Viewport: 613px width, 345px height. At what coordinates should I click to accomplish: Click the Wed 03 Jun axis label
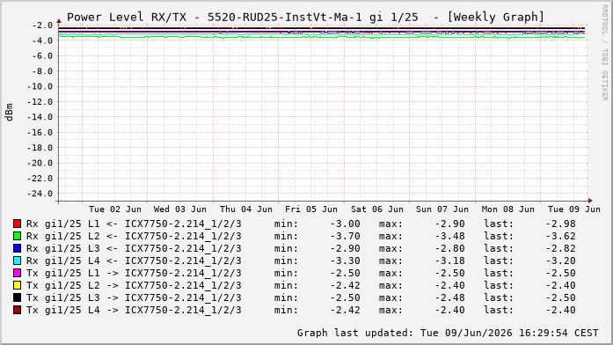179,209
